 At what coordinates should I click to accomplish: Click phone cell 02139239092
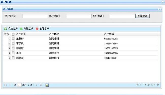point(111,39)
